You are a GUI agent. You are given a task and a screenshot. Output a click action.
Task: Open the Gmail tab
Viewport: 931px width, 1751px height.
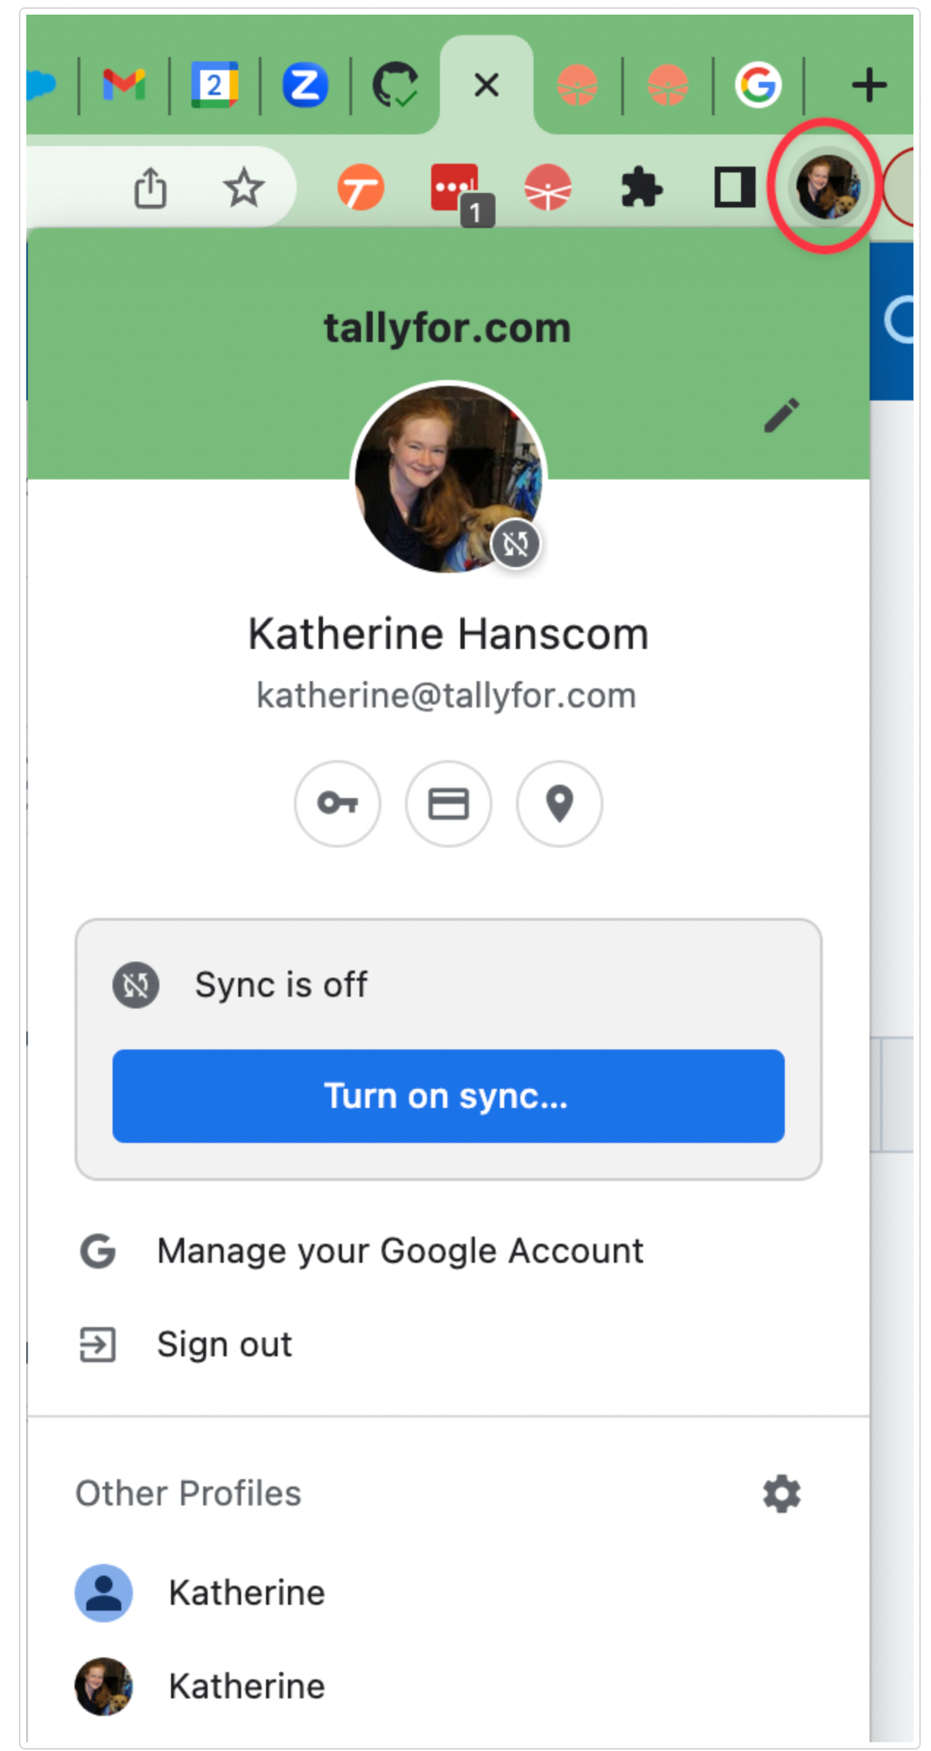pyautogui.click(x=123, y=85)
